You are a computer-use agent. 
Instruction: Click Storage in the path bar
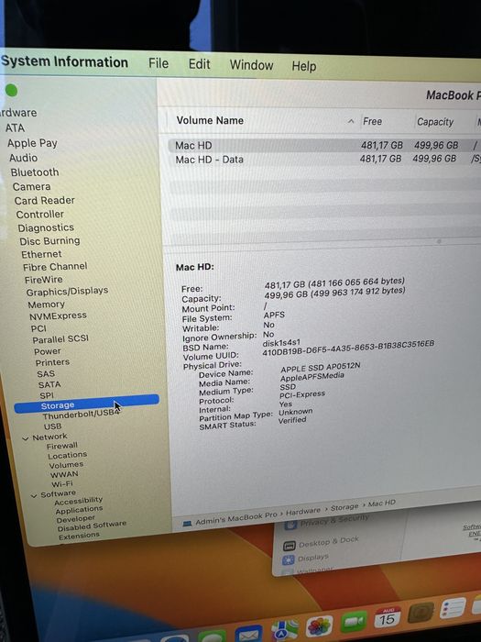tap(344, 507)
